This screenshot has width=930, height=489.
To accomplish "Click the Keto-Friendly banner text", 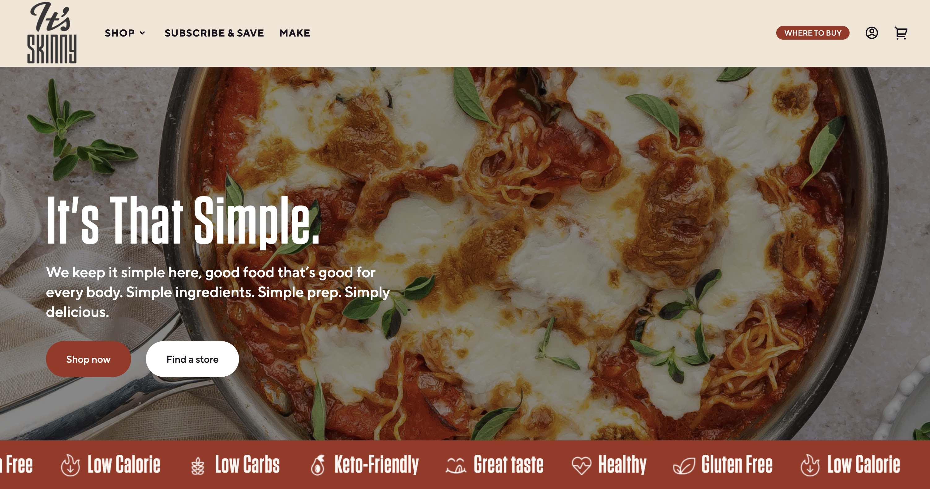I will click(x=377, y=465).
